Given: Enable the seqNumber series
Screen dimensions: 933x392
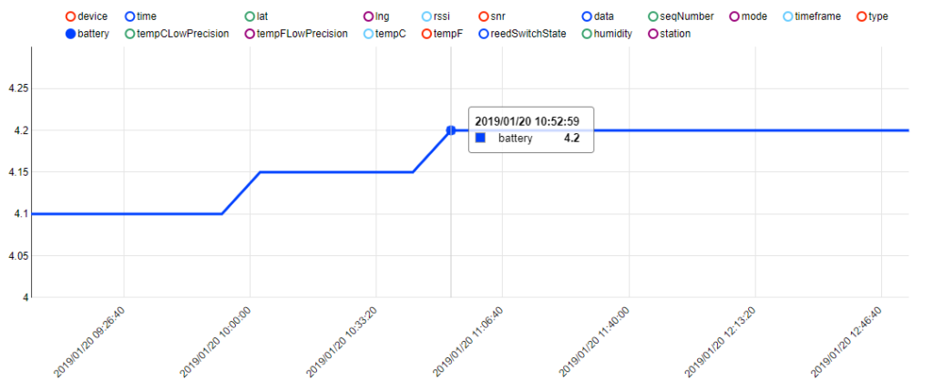Looking at the screenshot, I should 653,16.
